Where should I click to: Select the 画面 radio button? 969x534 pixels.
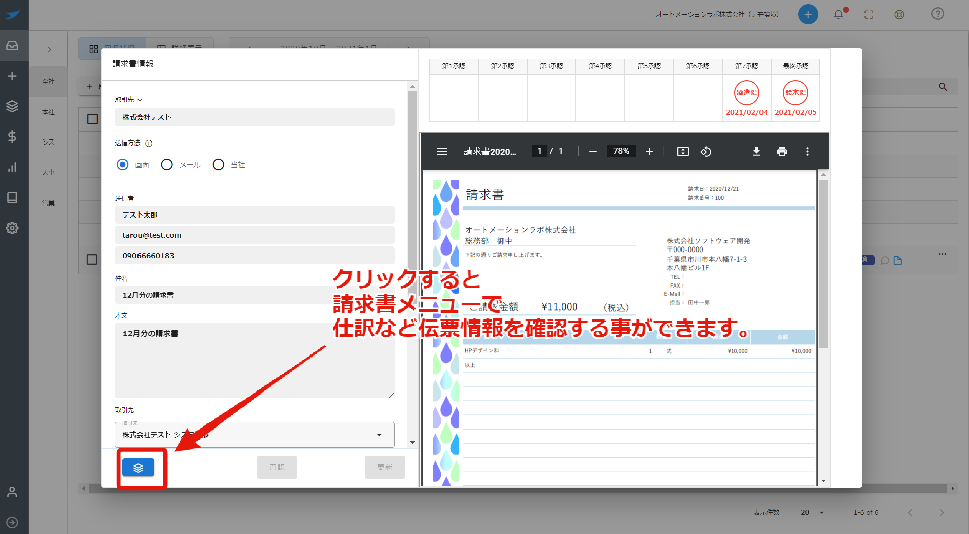click(122, 164)
